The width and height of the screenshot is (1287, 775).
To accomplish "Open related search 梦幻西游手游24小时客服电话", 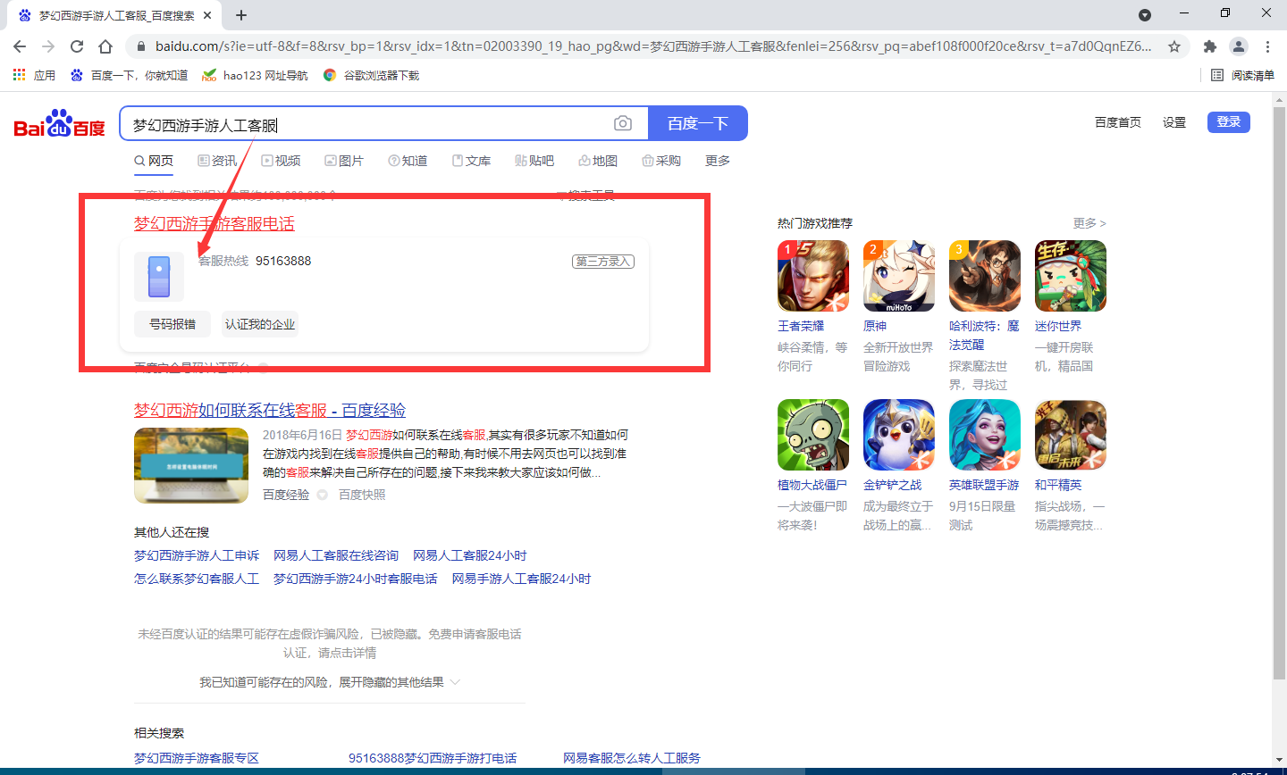I will [x=356, y=579].
